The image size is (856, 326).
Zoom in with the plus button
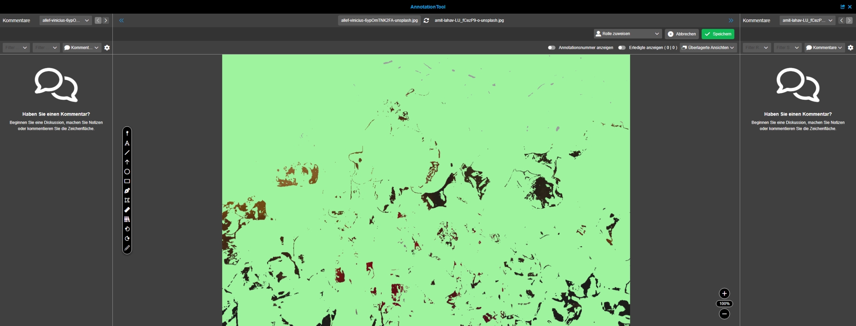tap(724, 293)
